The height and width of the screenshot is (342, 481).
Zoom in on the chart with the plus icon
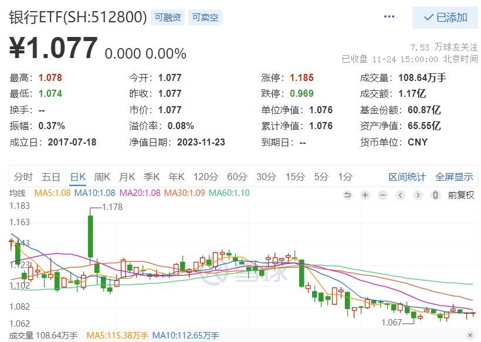[365, 195]
